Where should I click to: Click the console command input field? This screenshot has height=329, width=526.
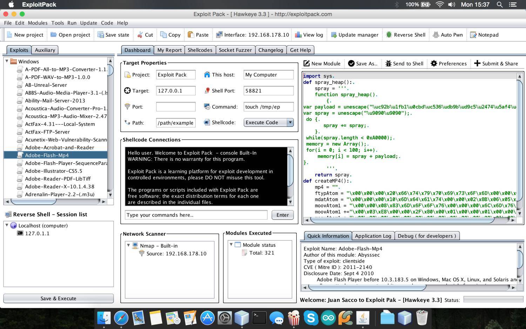195,215
